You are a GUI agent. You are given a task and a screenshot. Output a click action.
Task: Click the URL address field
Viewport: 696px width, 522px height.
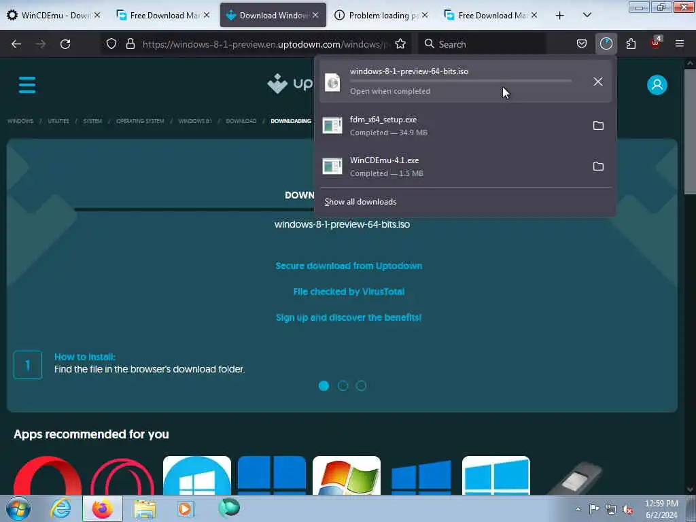point(264,44)
